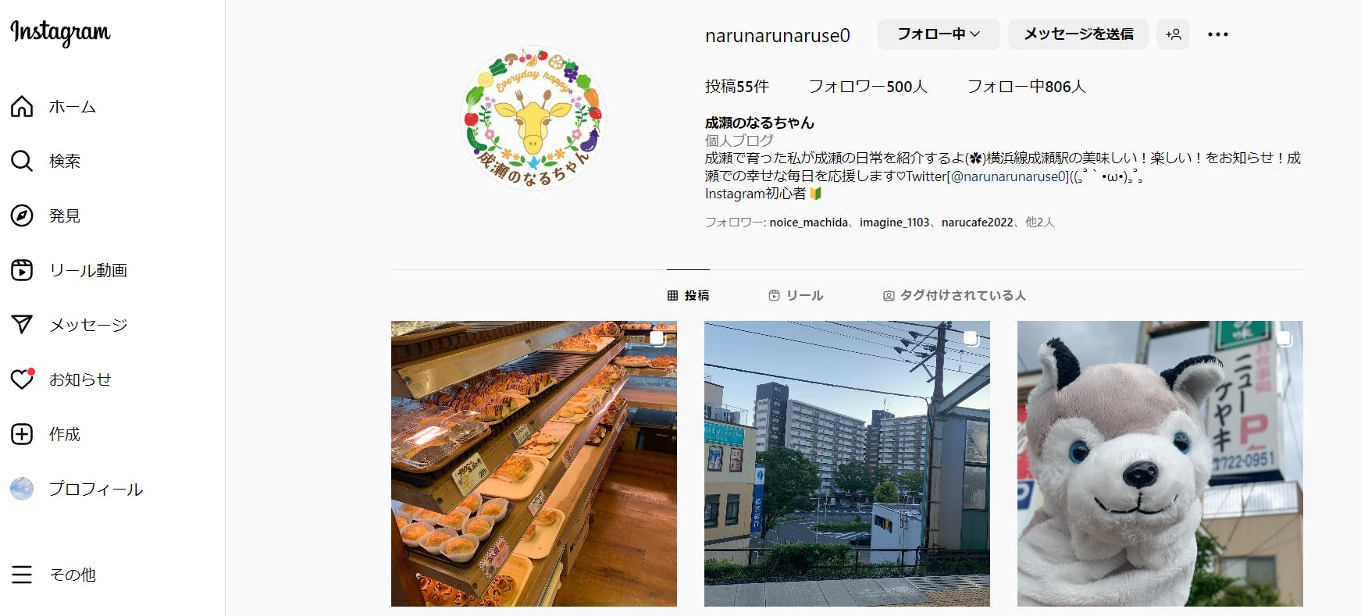
Task: Open 検索 via the magnifier icon
Action: coord(22,161)
